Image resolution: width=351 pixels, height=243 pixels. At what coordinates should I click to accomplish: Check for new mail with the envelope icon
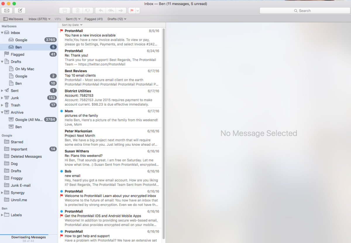click(6, 10)
